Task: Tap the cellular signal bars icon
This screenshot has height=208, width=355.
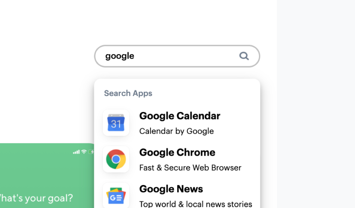Action: coord(76,151)
